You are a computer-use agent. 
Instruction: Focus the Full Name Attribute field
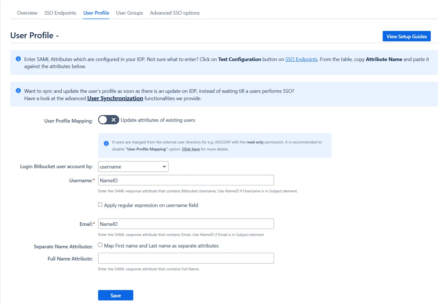(x=186, y=258)
